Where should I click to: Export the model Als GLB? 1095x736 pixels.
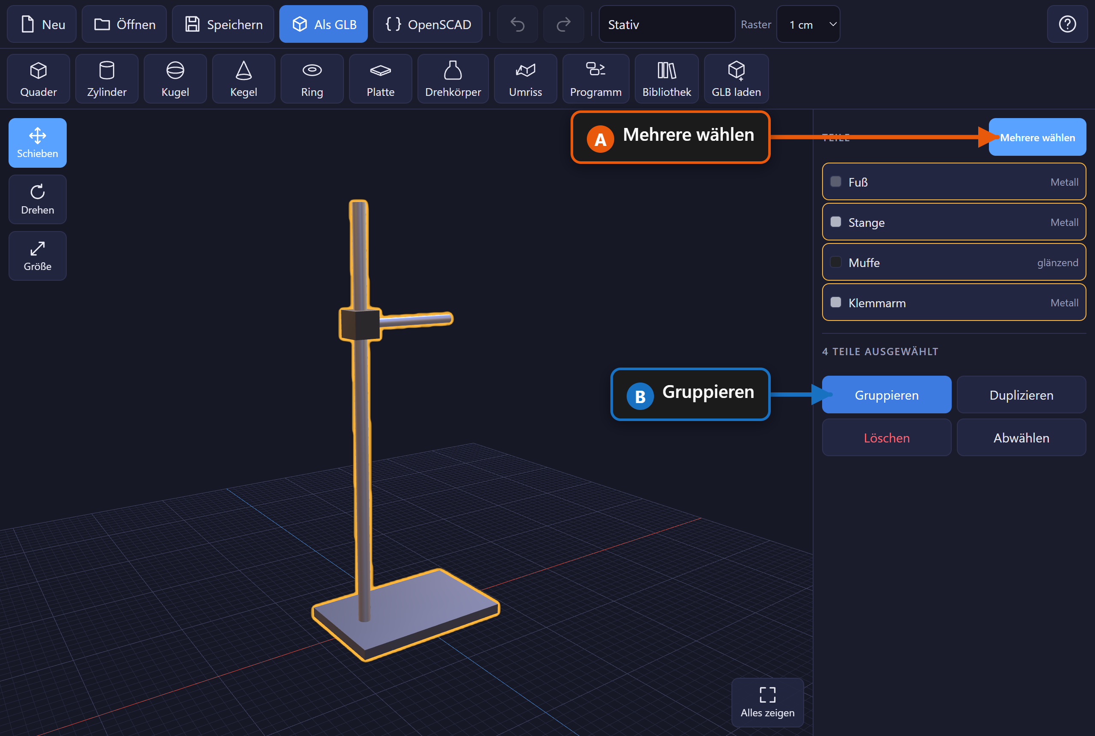point(323,24)
